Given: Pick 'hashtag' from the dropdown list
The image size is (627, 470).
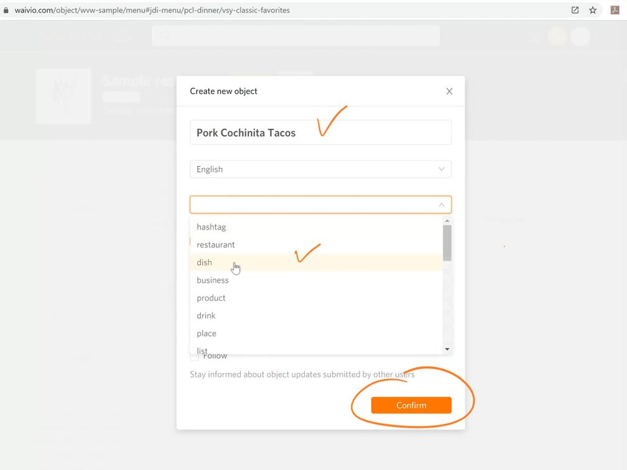Looking at the screenshot, I should [211, 227].
